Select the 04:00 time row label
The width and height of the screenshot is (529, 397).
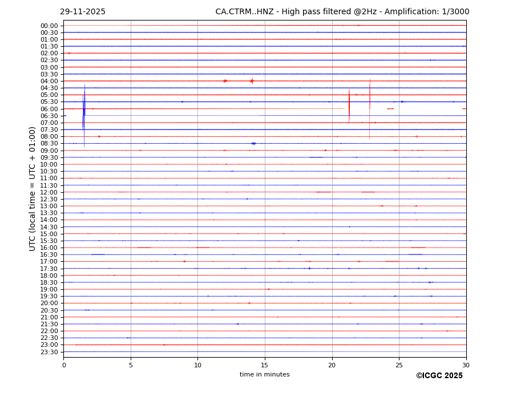click(49, 81)
